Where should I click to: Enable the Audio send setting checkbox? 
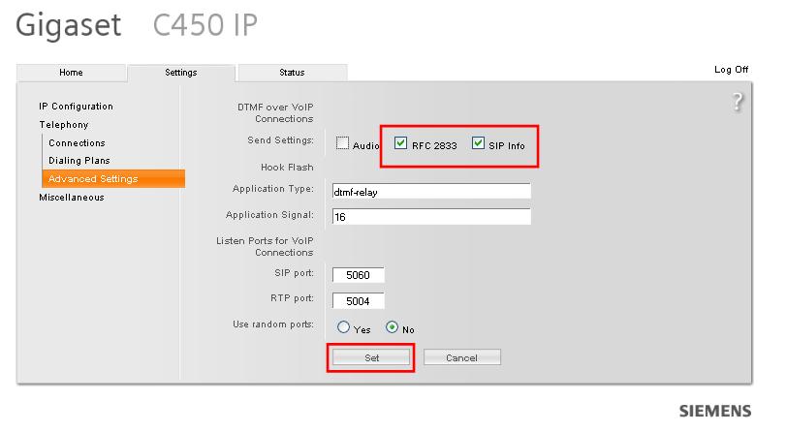point(342,143)
